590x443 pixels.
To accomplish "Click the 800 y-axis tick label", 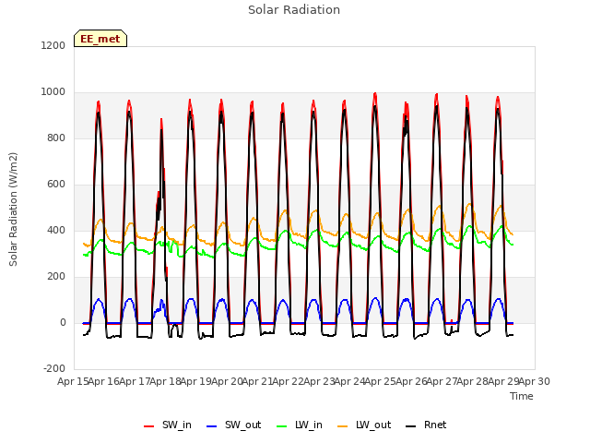I will point(56,138).
